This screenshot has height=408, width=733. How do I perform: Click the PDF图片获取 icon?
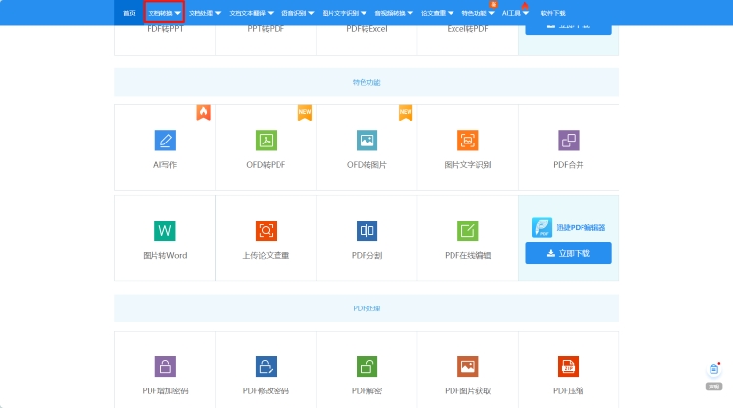[467, 367]
